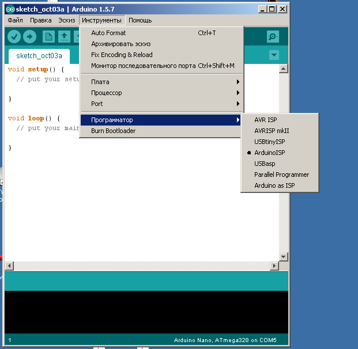
Task: Expand the Port submenu
Action: pyautogui.click(x=162, y=104)
